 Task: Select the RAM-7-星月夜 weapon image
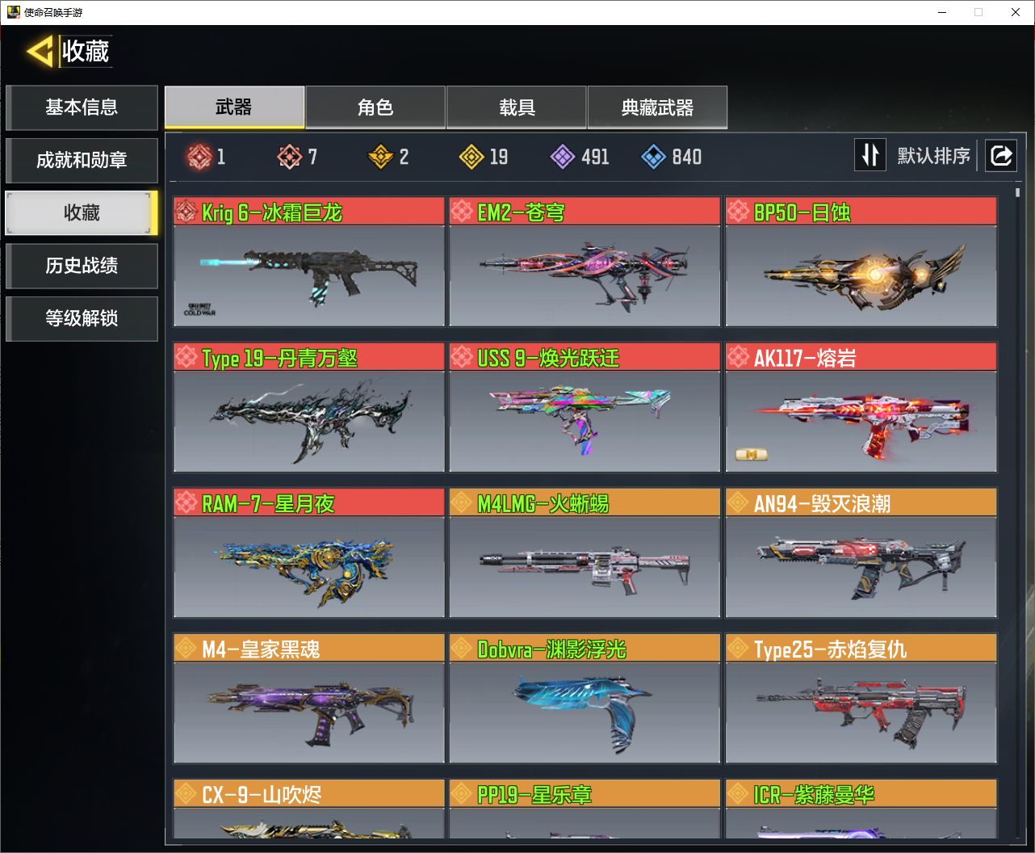tap(309, 567)
